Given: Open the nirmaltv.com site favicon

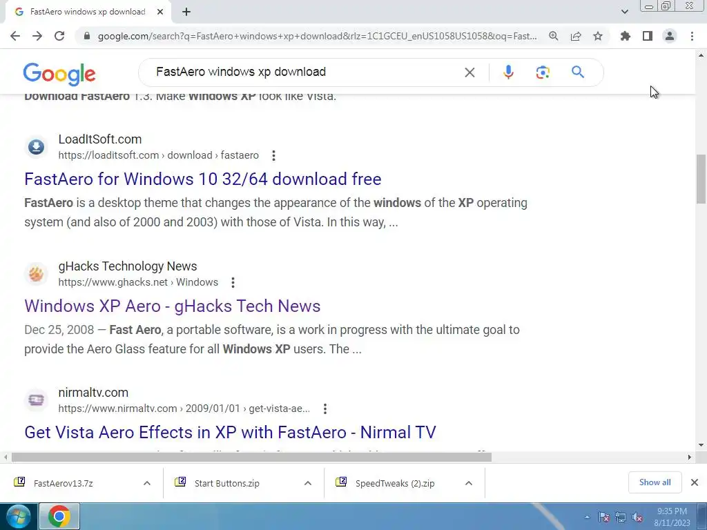Looking at the screenshot, I should [36, 400].
